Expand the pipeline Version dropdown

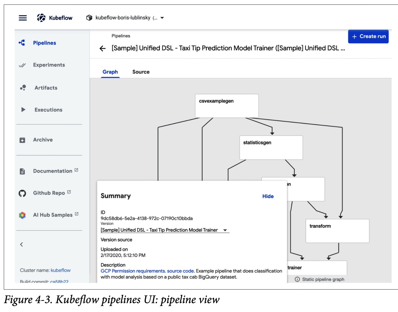225,230
